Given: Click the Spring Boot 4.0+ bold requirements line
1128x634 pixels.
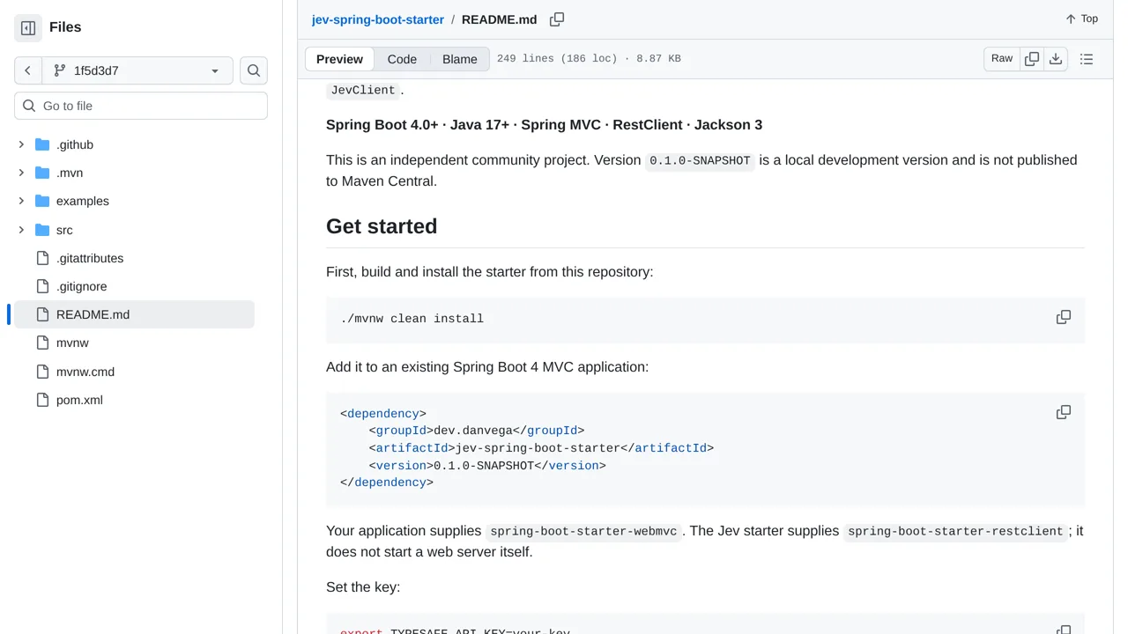Looking at the screenshot, I should (x=544, y=125).
